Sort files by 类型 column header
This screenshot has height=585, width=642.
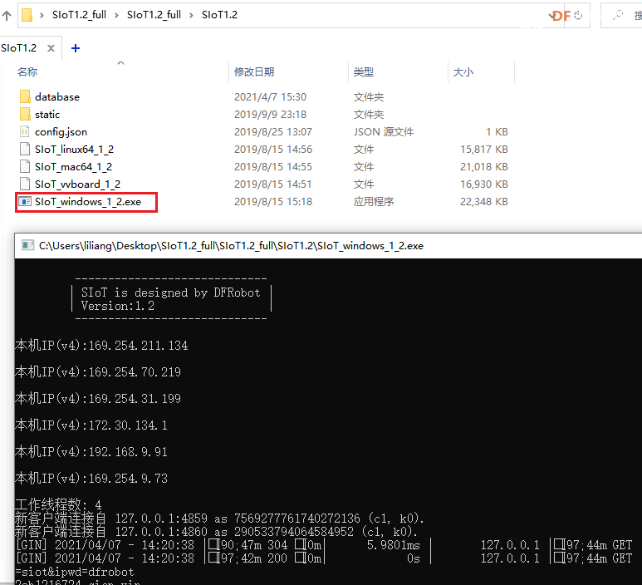point(364,72)
